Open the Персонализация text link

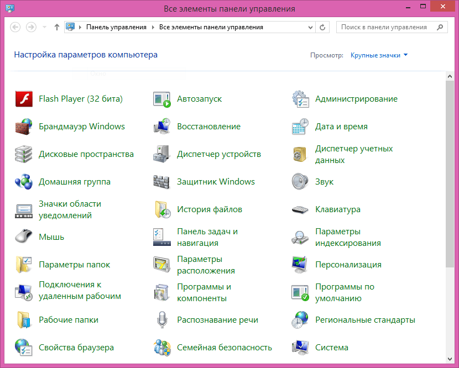[x=348, y=265]
